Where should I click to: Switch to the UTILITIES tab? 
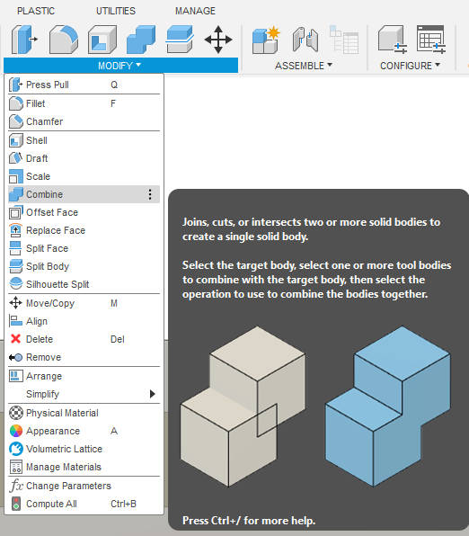pos(116,11)
